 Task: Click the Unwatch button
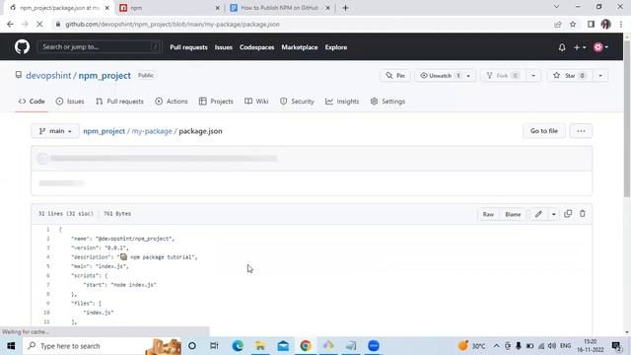[440, 76]
